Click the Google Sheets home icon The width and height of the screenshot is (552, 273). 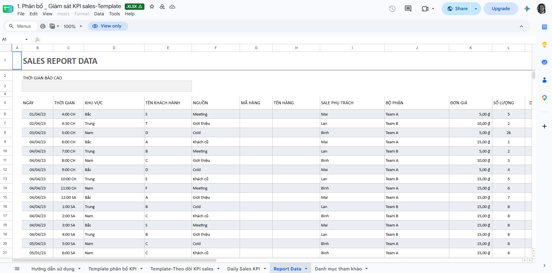[8, 9]
